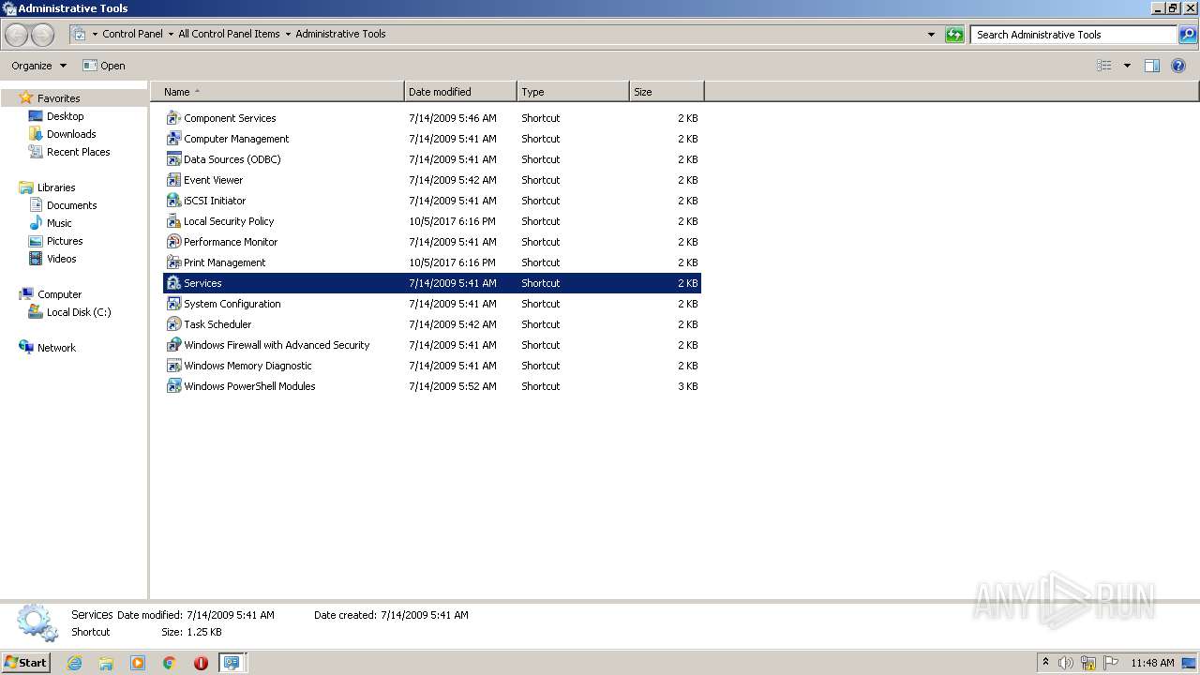Screen dimensions: 1200x675
Task: Sort by the Date modified column header
Action: [460, 92]
